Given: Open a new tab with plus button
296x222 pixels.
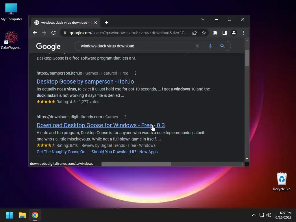Looking at the screenshot, I should [107, 23].
